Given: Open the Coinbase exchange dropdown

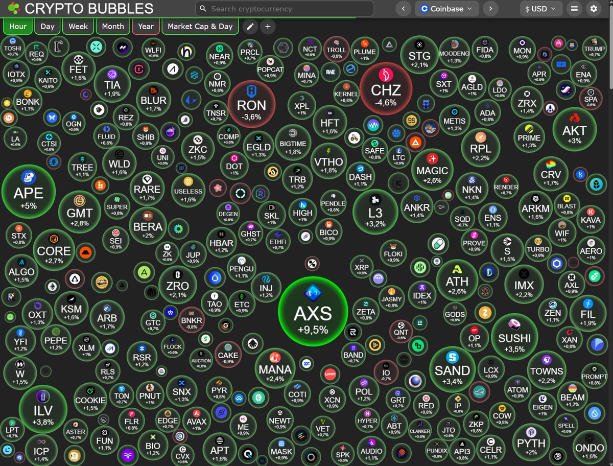Looking at the screenshot, I should (447, 9).
